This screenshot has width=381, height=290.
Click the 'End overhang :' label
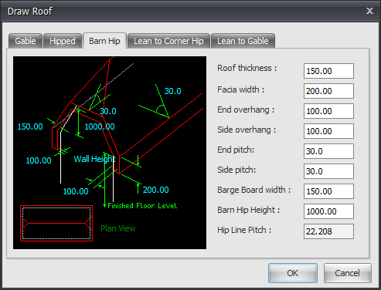(x=246, y=110)
